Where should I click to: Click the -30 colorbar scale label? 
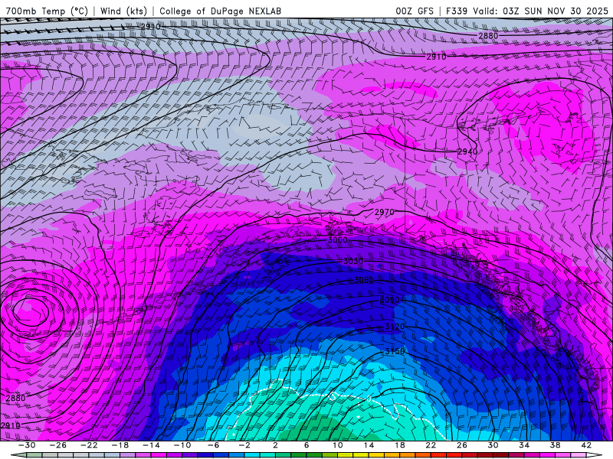tap(27, 445)
